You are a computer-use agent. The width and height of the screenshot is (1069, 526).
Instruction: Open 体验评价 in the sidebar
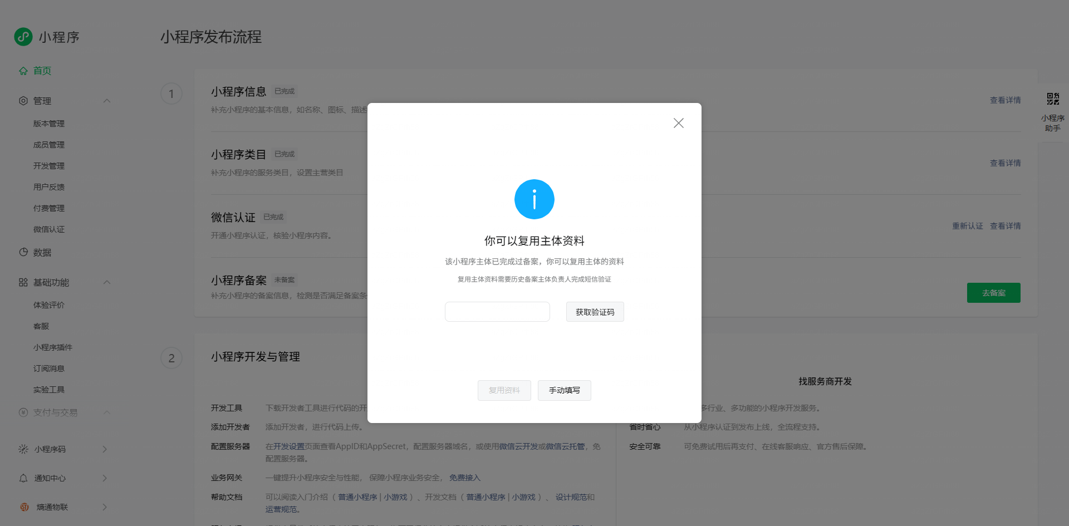pyautogui.click(x=49, y=305)
